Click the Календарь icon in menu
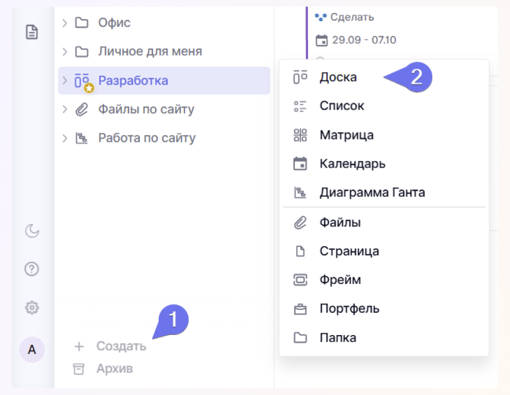The width and height of the screenshot is (510, 395). [x=300, y=164]
